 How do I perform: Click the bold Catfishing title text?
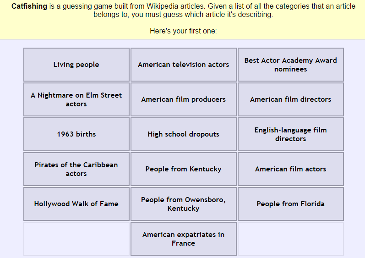[29, 6]
